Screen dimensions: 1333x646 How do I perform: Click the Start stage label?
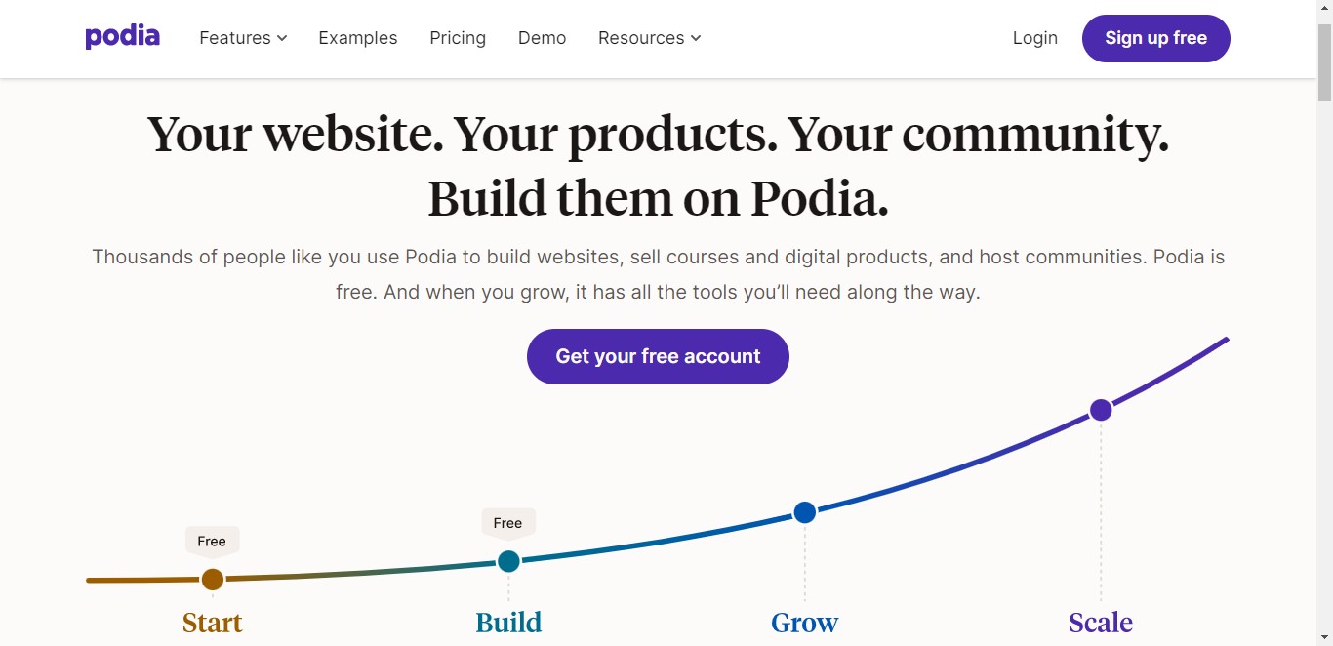(213, 623)
